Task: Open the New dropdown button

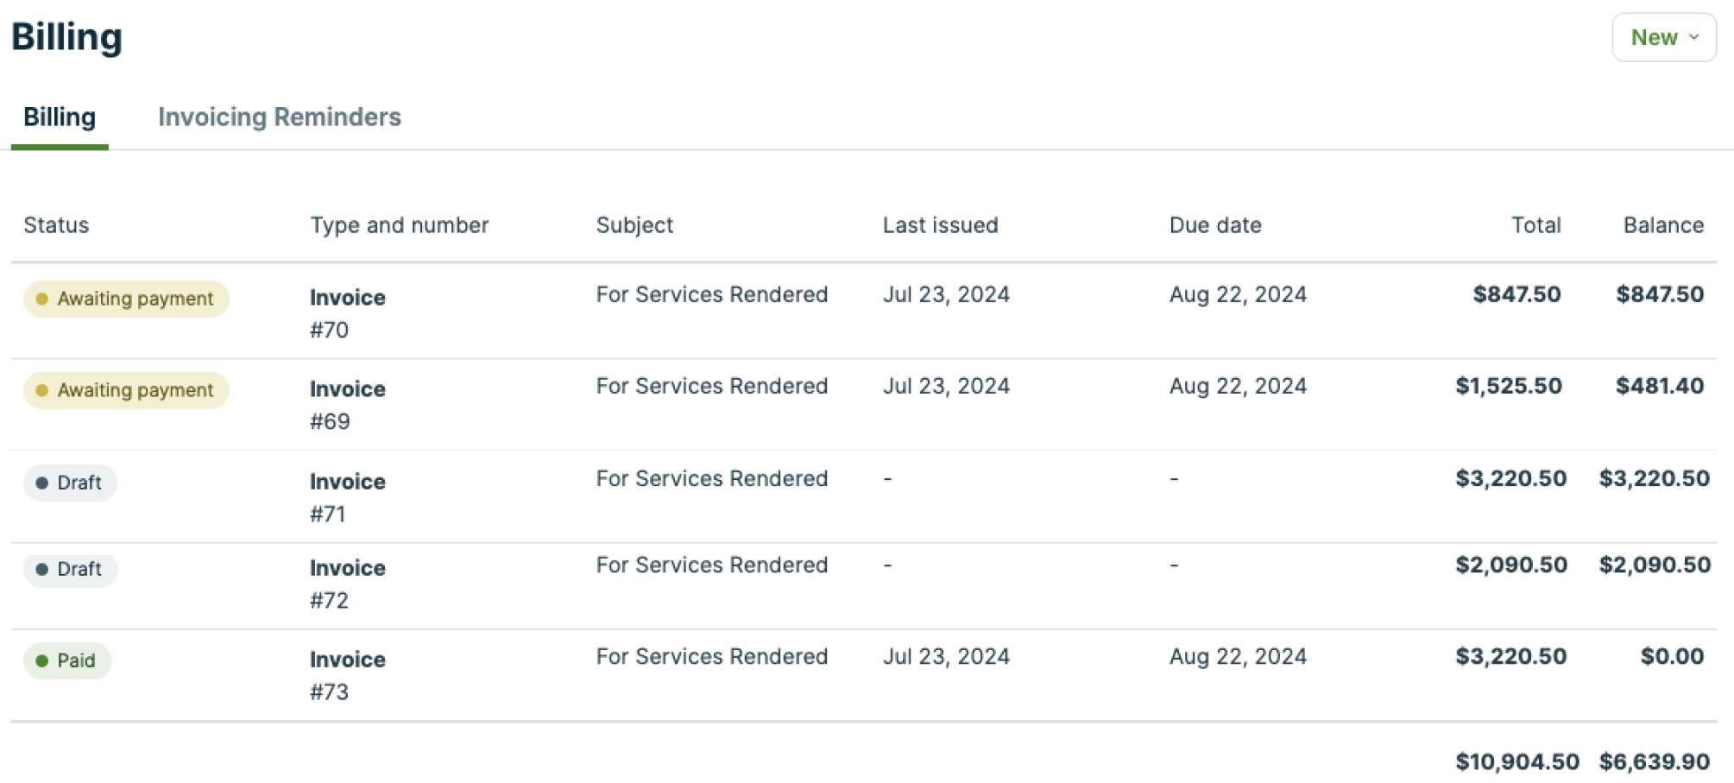Action: (1663, 37)
